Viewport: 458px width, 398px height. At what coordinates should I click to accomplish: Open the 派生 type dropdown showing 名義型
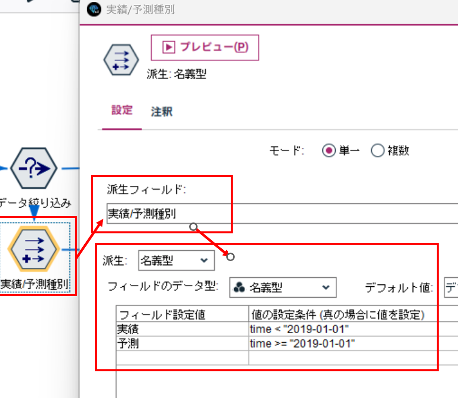click(x=176, y=261)
